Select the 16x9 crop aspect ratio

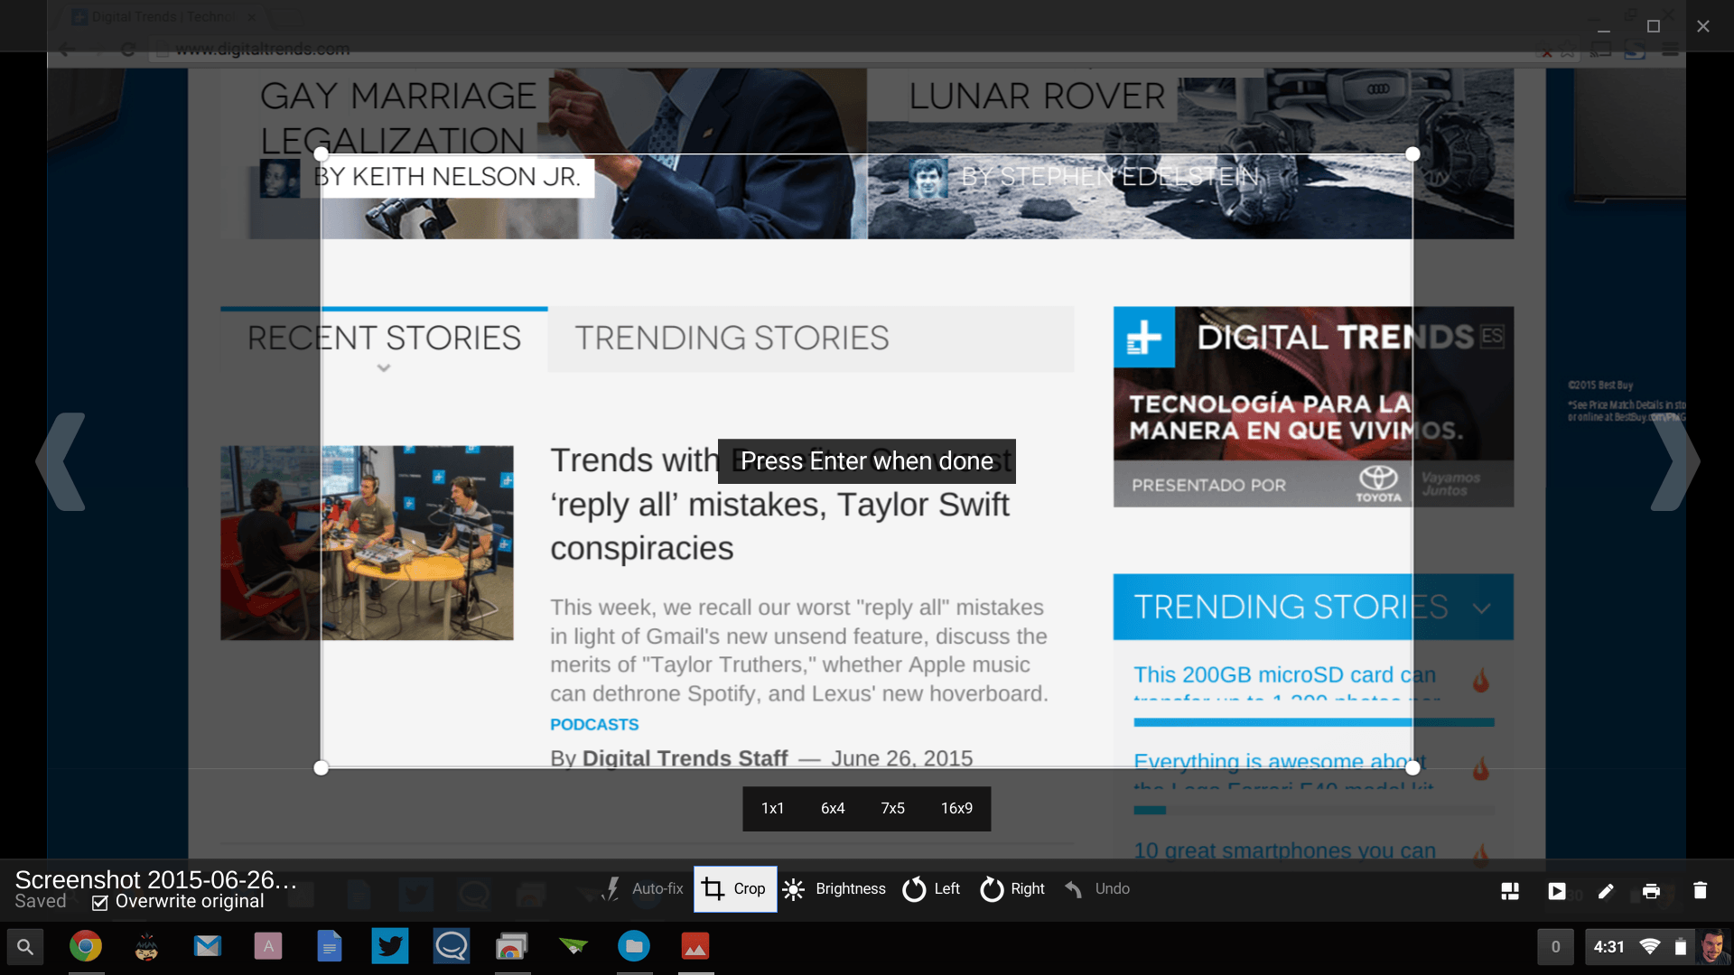coord(956,808)
